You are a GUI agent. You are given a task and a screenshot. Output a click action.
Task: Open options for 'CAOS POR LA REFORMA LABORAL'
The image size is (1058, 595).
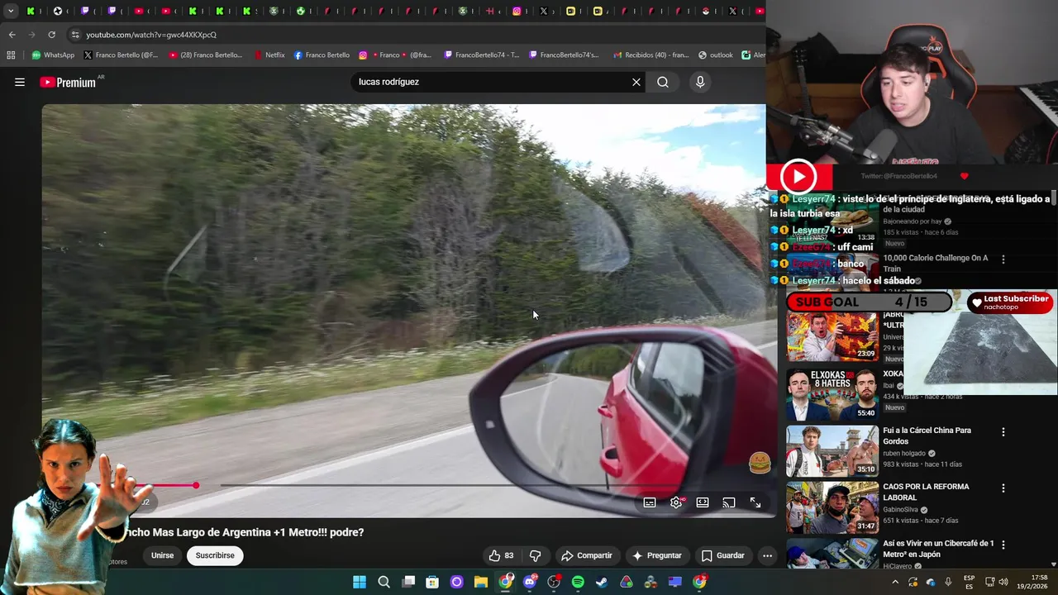click(1003, 488)
